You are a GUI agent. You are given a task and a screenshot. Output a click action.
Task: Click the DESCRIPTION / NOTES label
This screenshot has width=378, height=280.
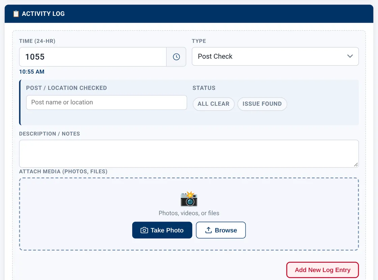coord(49,134)
